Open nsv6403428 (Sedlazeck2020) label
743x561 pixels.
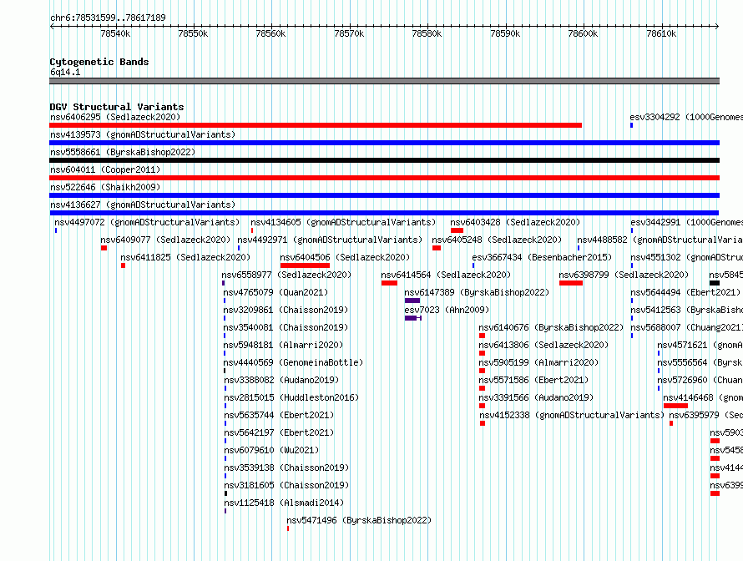pyautogui.click(x=515, y=222)
